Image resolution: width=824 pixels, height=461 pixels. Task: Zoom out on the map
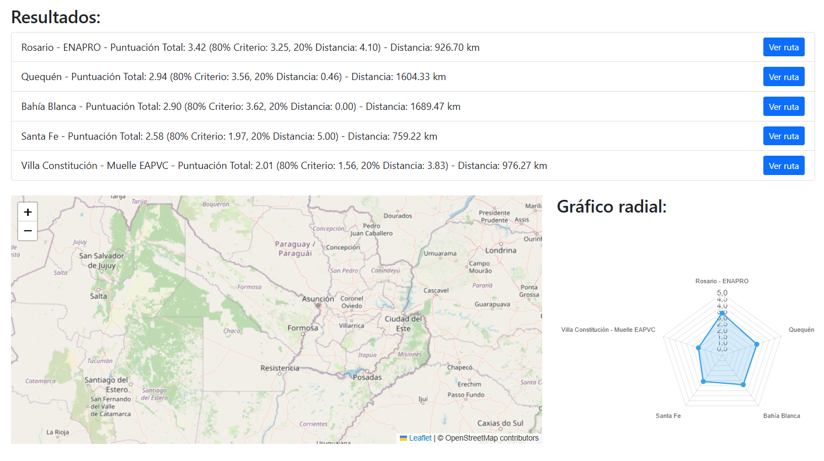28,231
